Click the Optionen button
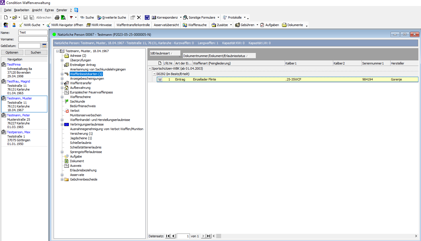 12,52
